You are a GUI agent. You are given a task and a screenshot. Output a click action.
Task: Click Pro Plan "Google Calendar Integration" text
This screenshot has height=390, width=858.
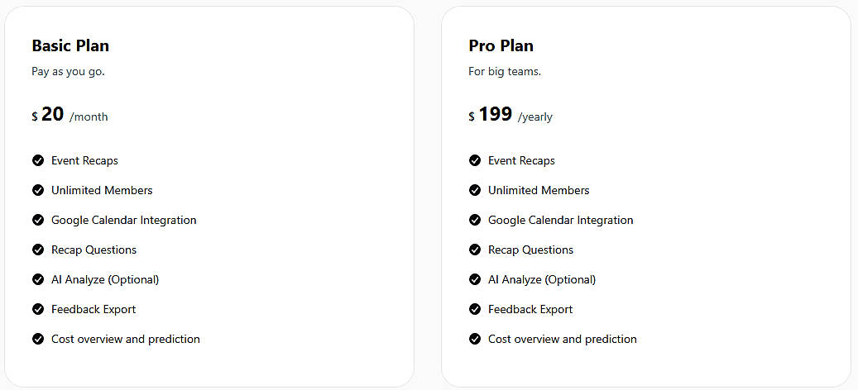560,220
